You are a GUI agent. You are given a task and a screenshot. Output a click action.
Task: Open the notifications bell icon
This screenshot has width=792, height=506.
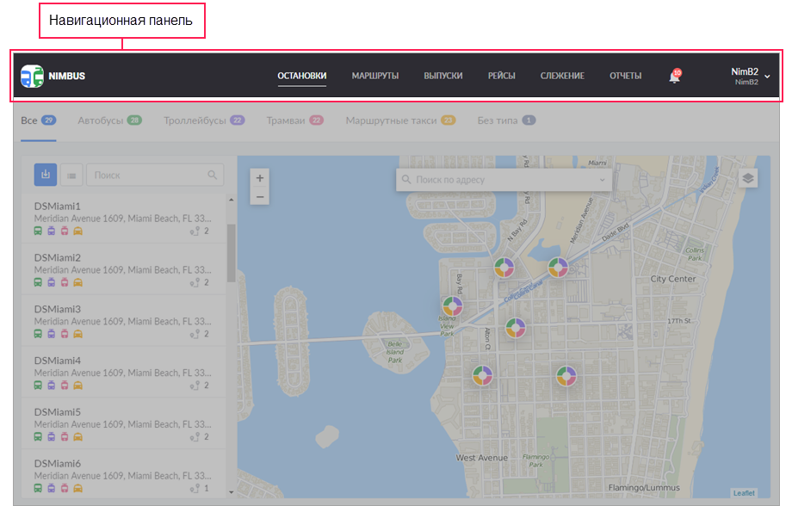point(674,77)
